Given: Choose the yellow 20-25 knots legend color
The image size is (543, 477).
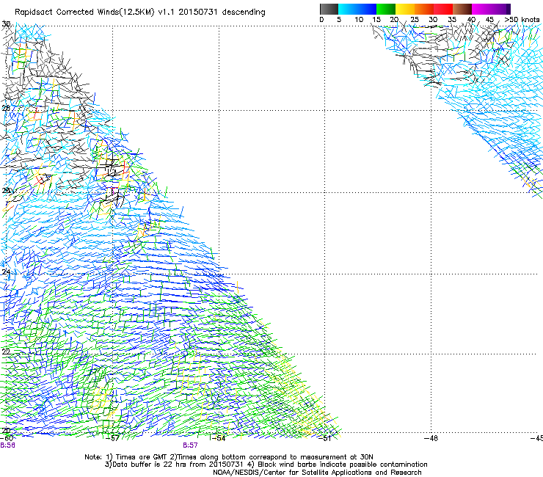Looking at the screenshot, I should coord(405,9).
